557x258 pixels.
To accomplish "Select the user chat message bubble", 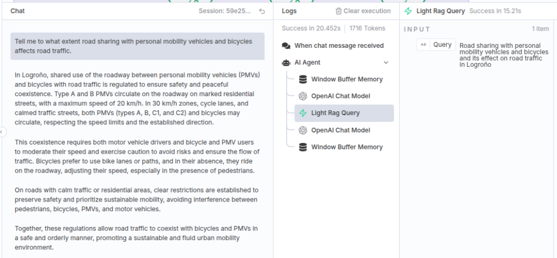I will pyautogui.click(x=138, y=46).
